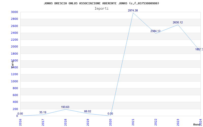The image size is (203, 127).
Task: Select the 2630.12 data label
Action: 178,22
